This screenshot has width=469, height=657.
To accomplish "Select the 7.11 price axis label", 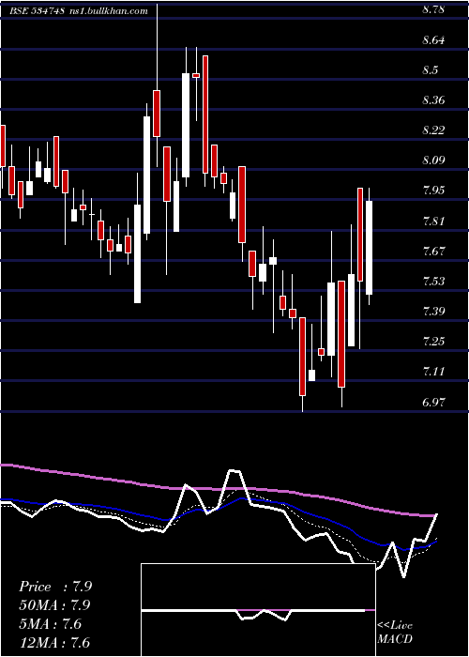I will [433, 372].
